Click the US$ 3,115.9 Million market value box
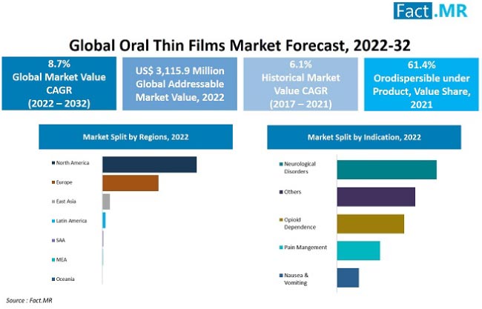Image resolution: width=482 pixels, height=309 pixels. (x=180, y=84)
